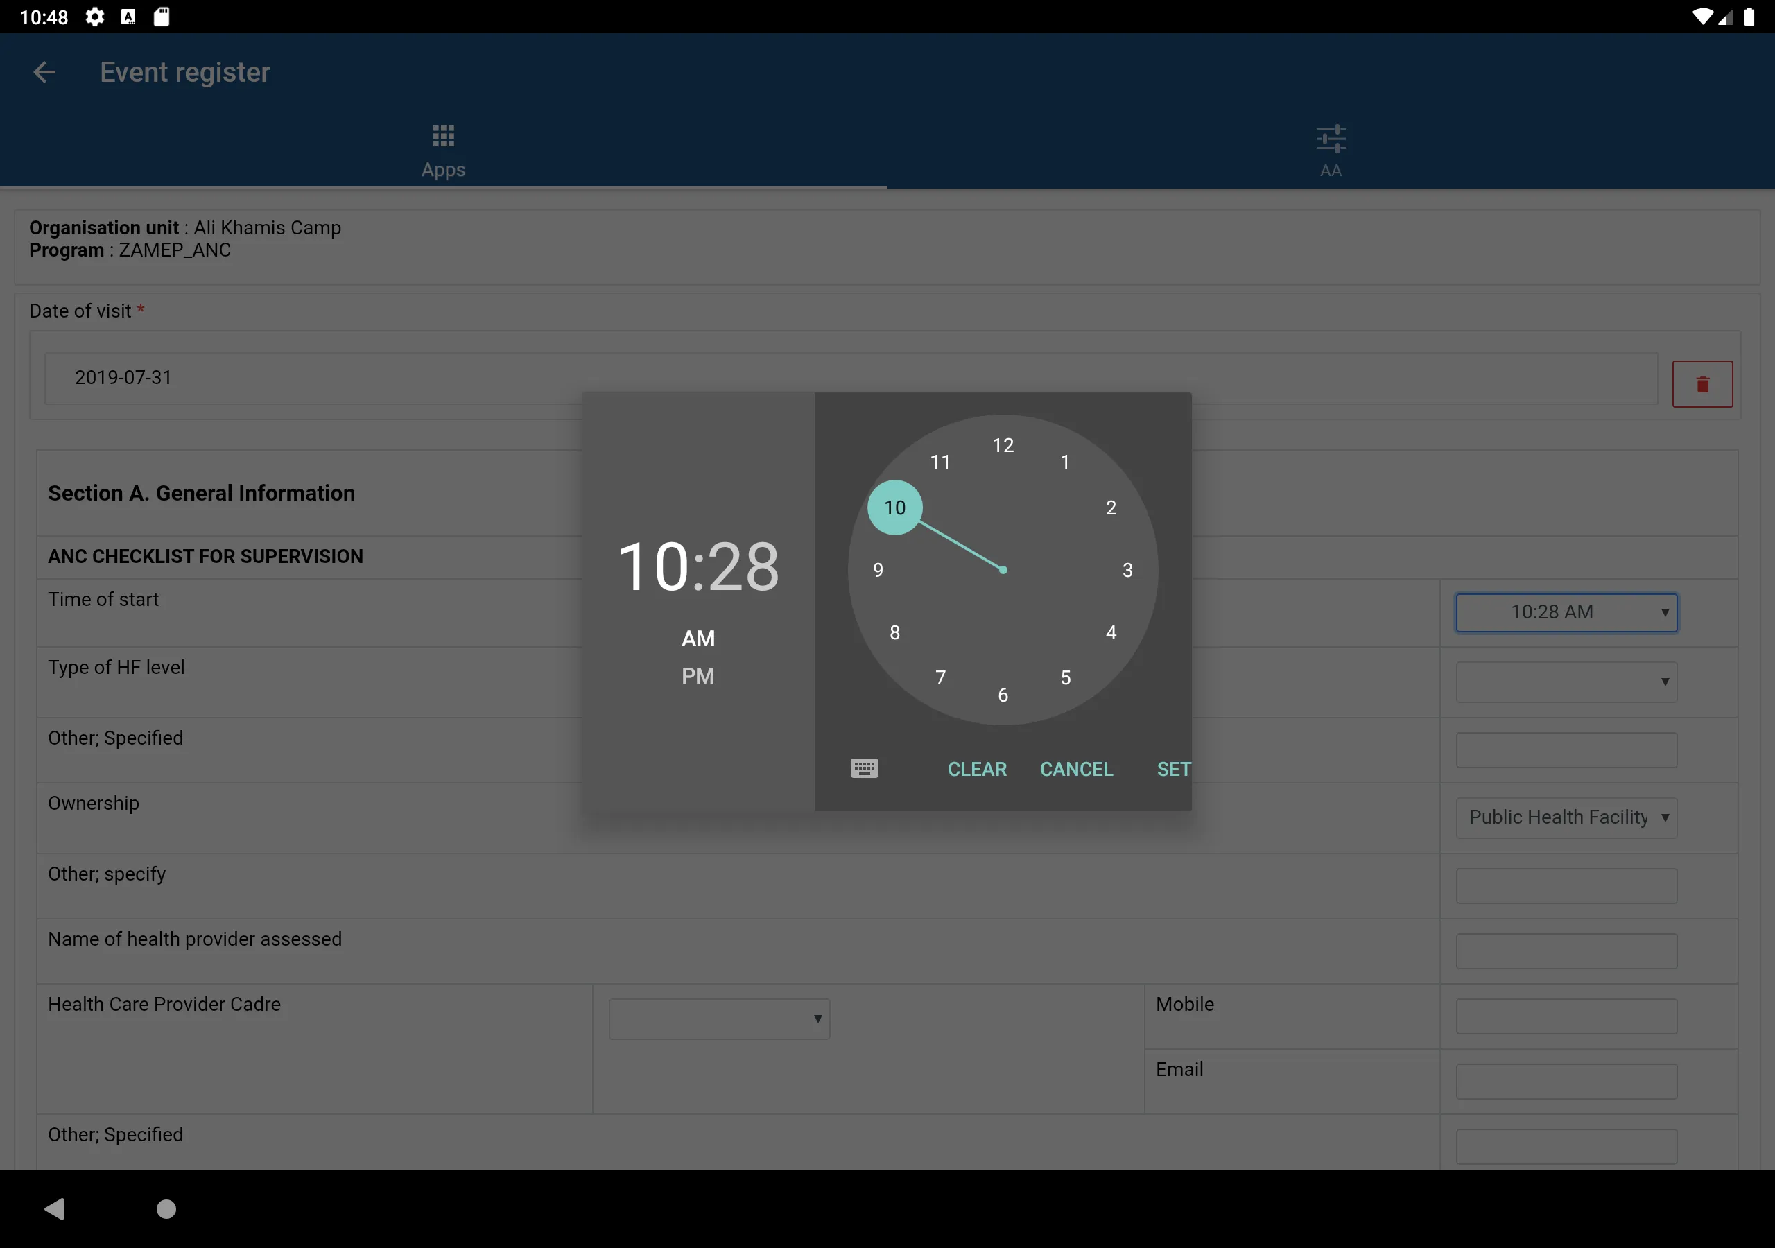The height and width of the screenshot is (1248, 1775).
Task: Click CLEAR in the time picker
Action: point(977,769)
